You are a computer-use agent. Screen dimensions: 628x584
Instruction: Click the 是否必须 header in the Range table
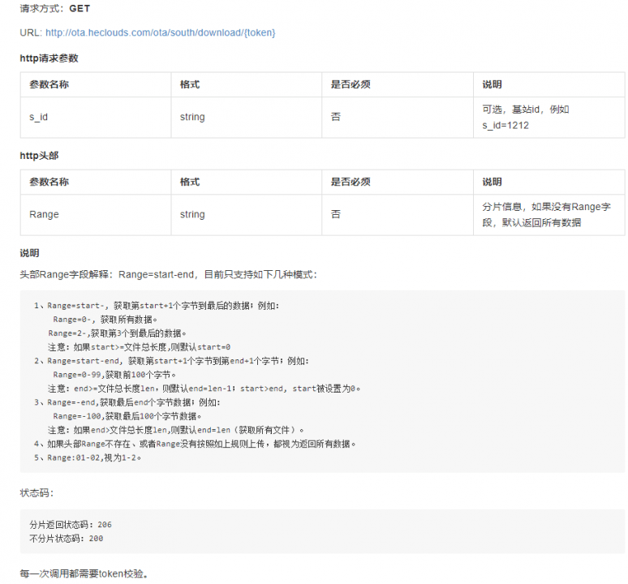tap(351, 182)
